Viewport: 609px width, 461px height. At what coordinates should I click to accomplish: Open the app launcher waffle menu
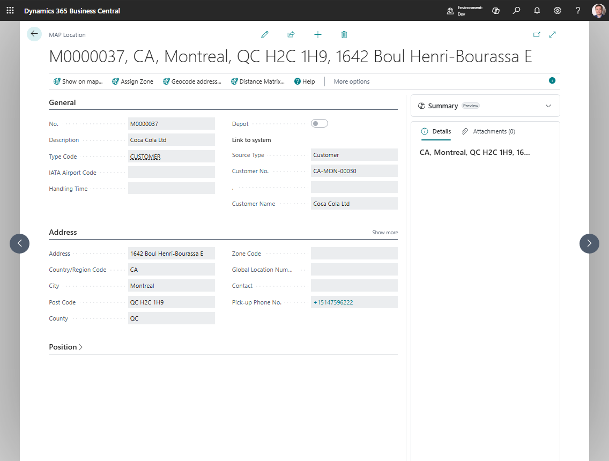[10, 11]
